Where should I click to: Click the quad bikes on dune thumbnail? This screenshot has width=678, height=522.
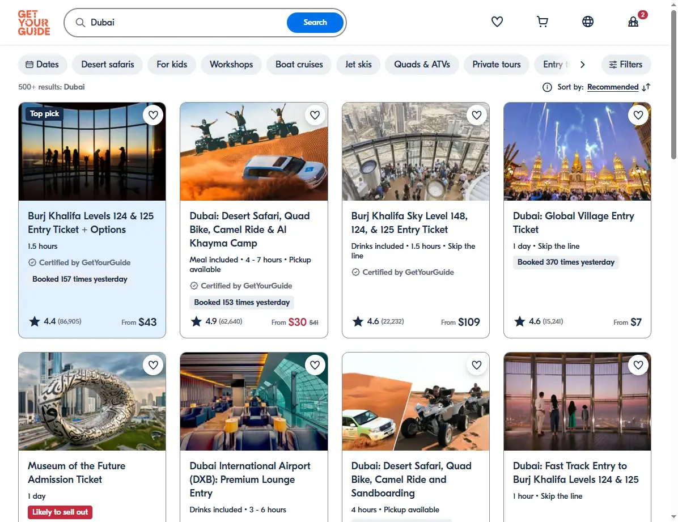click(x=254, y=151)
